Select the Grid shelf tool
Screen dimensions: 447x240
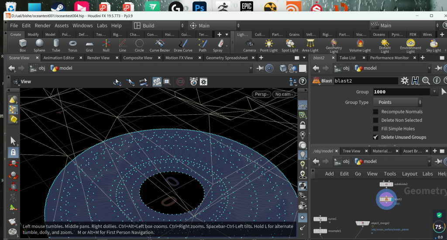pyautogui.click(x=89, y=46)
